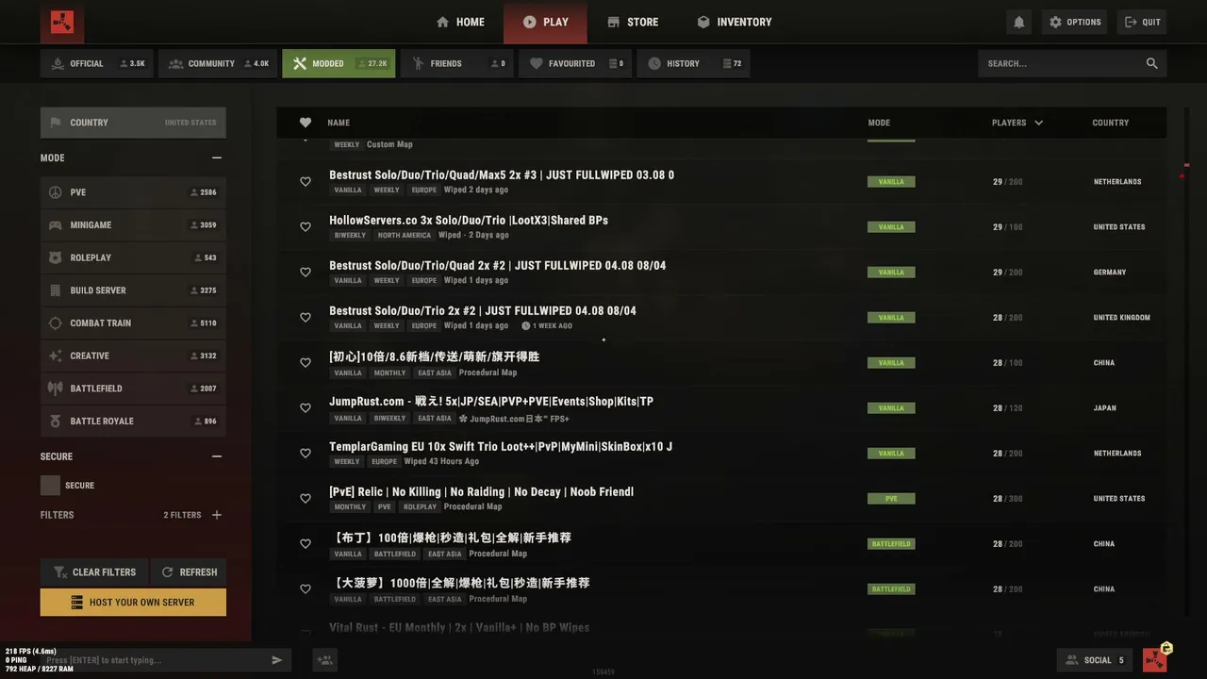The width and height of the screenshot is (1207, 679).
Task: Filter by Roleplay mode
Action: [133, 257]
